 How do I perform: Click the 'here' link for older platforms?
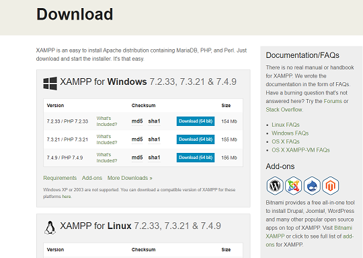[x=67, y=197]
